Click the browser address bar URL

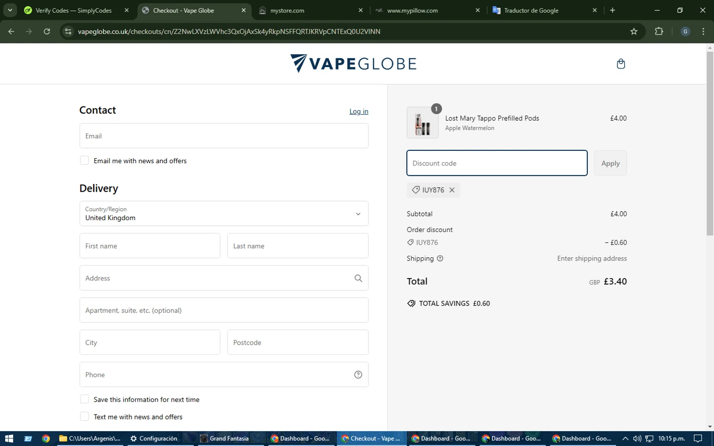(229, 31)
